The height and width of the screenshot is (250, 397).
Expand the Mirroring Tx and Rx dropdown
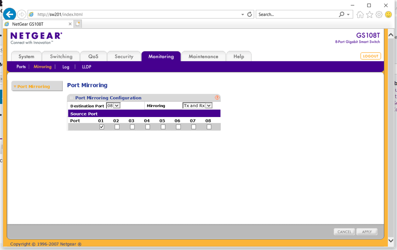click(198, 106)
